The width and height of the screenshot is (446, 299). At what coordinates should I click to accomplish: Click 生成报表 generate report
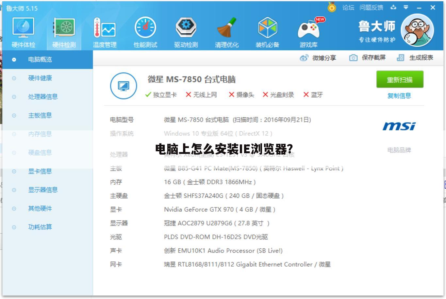coord(415,58)
